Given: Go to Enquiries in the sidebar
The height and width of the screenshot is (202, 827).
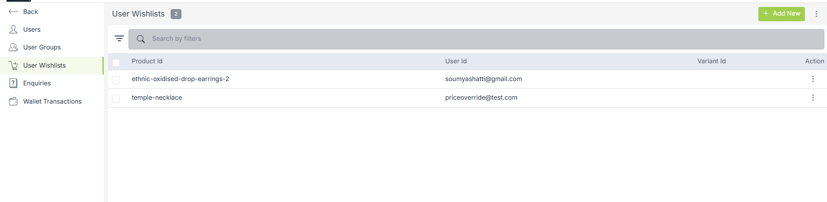Looking at the screenshot, I should [37, 83].
